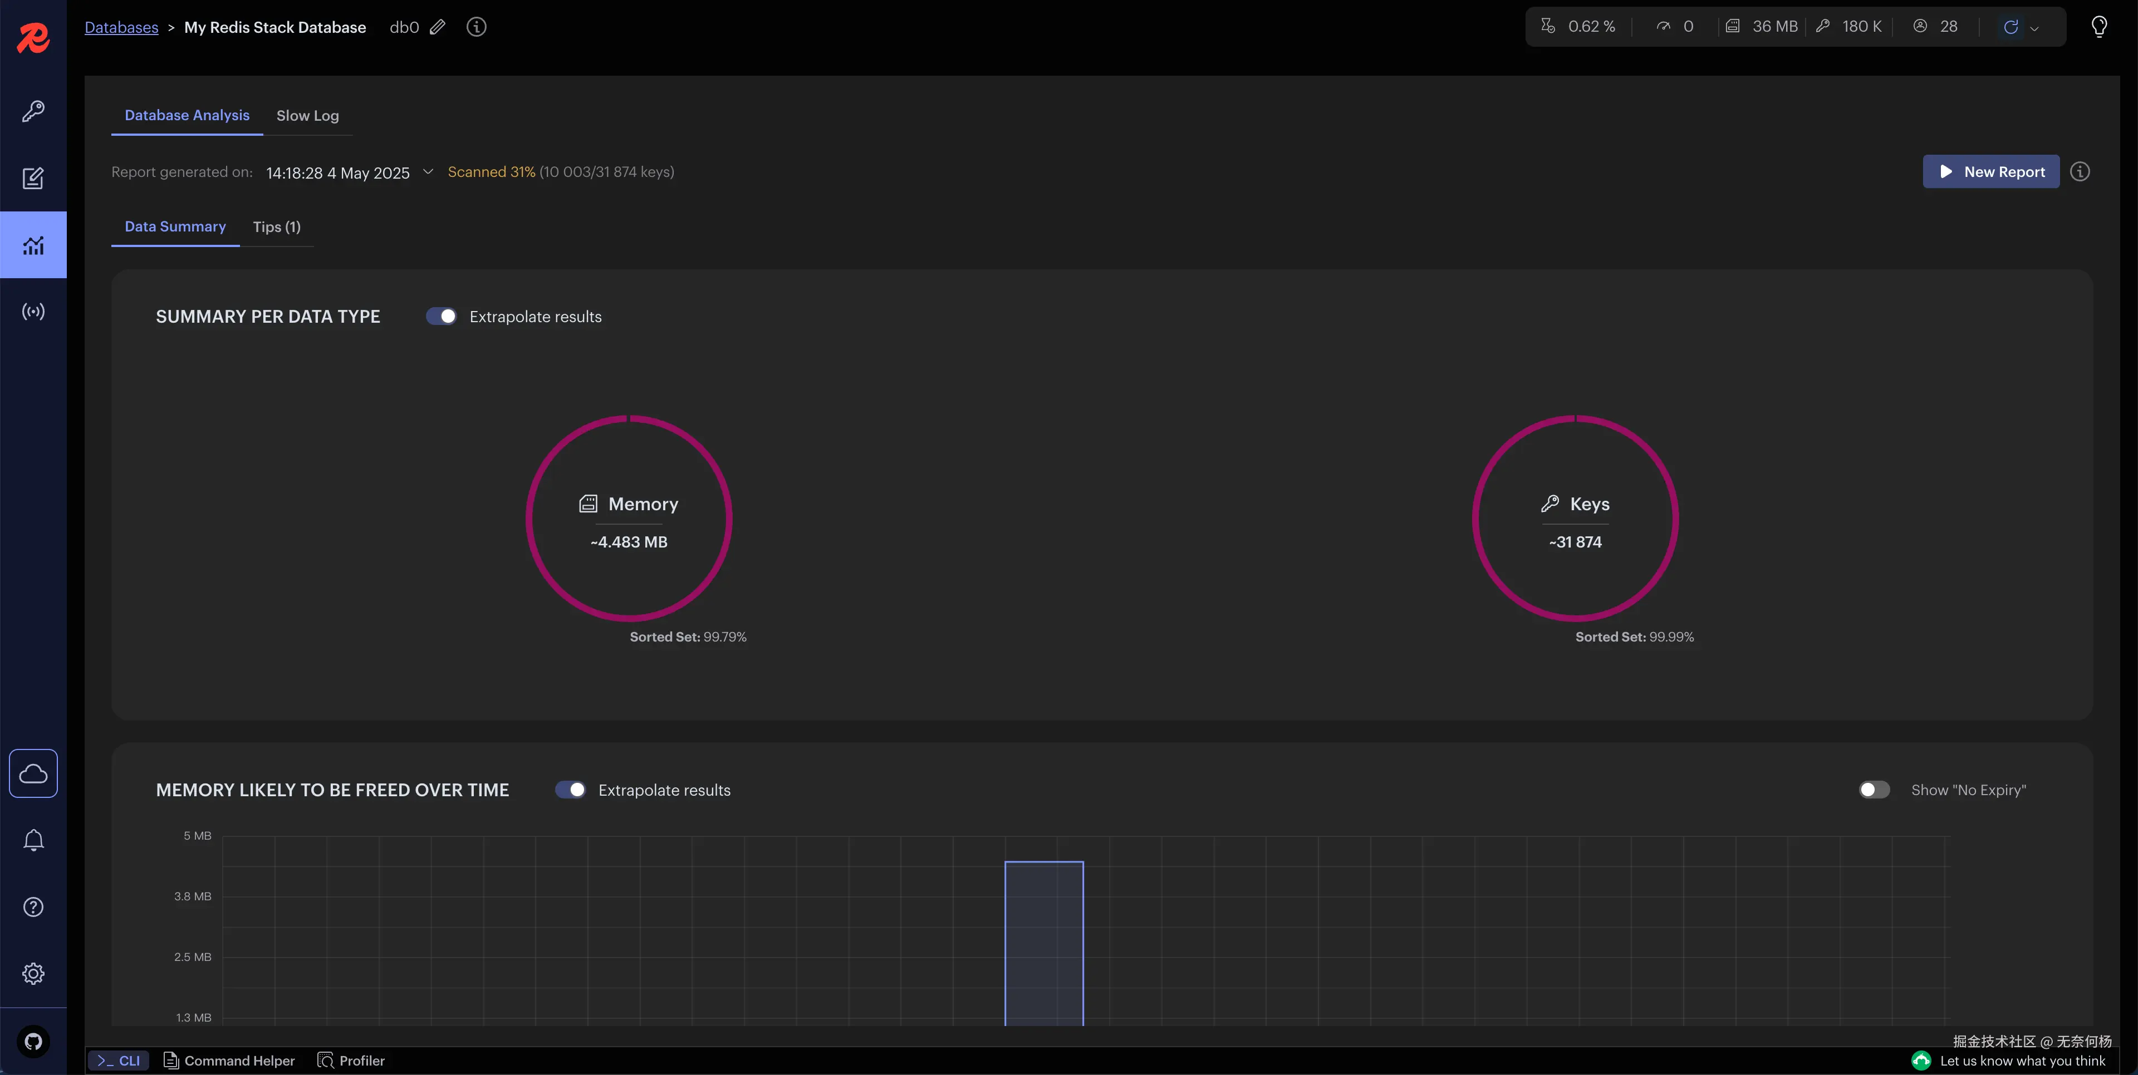The height and width of the screenshot is (1075, 2138).
Task: Open the settings gear in sidebar
Action: 33,974
